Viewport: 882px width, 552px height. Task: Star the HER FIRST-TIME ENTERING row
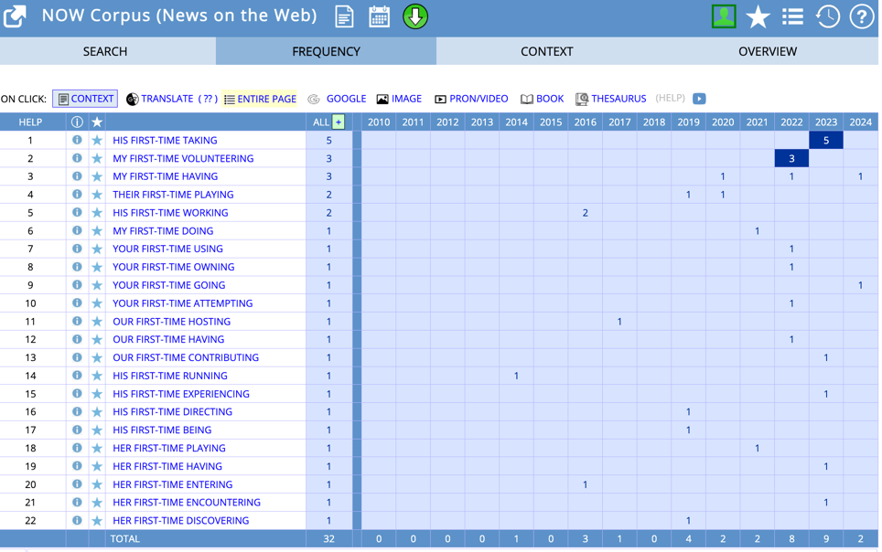(x=97, y=484)
